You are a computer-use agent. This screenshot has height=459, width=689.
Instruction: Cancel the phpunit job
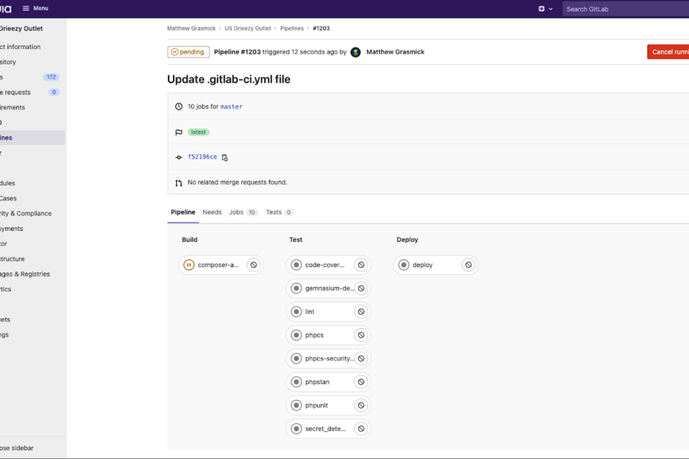pyautogui.click(x=361, y=405)
